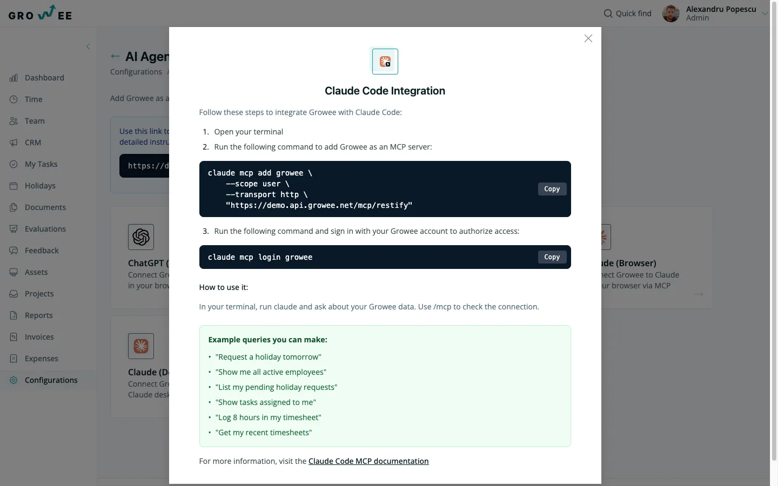Click the Feedback sidebar icon
Image resolution: width=778 pixels, height=486 pixels.
point(14,251)
